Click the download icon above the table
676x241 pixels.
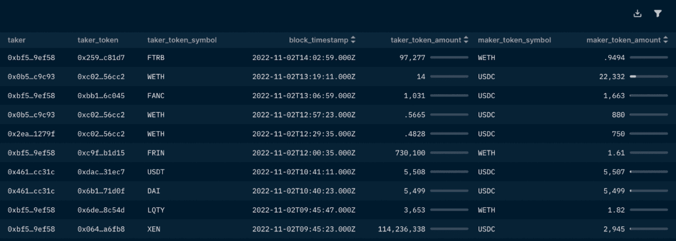[x=637, y=14]
